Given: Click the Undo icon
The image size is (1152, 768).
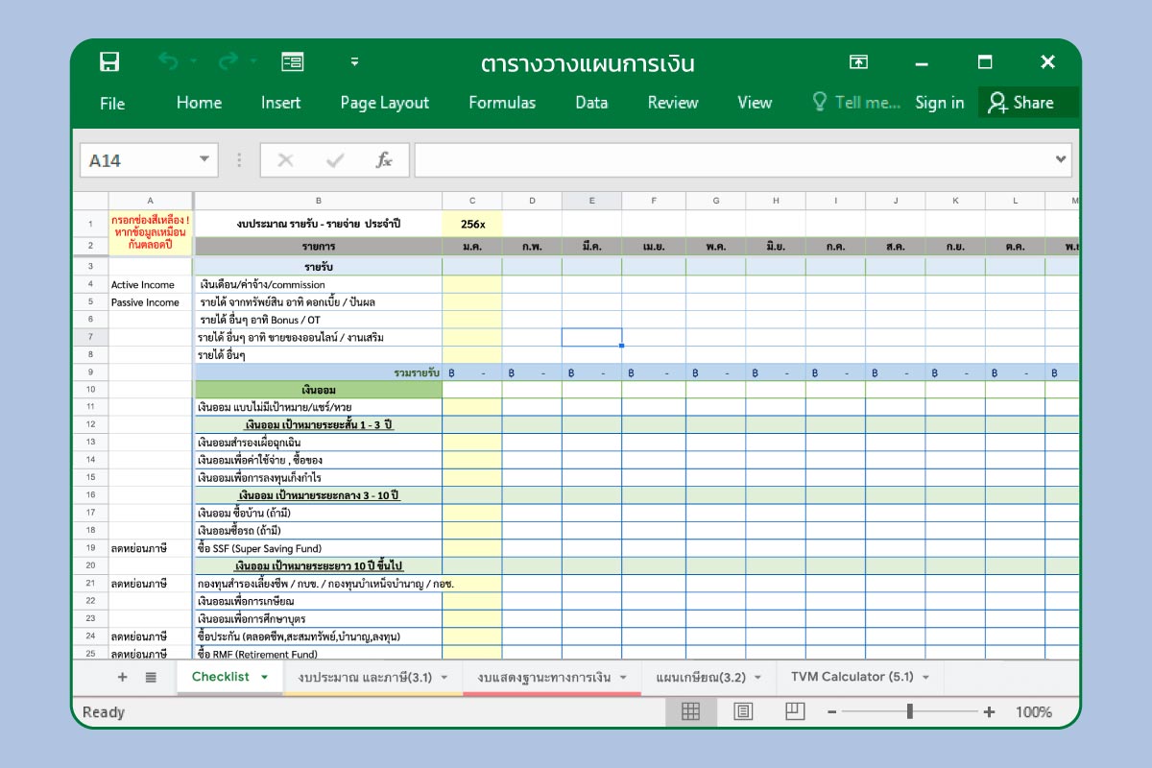Looking at the screenshot, I should pyautogui.click(x=169, y=62).
